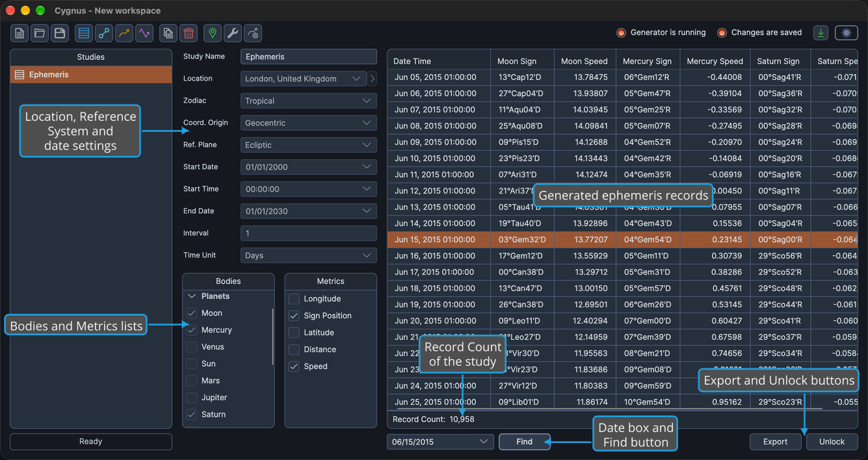
Task: Untick the Speed metric checkbox
Action: click(294, 366)
